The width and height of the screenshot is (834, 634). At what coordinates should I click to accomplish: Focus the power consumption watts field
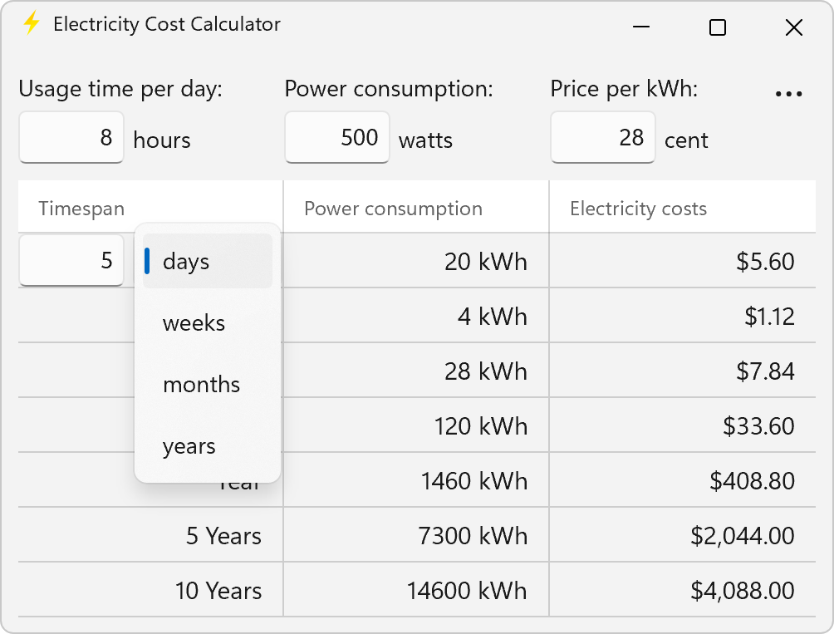pyautogui.click(x=337, y=137)
